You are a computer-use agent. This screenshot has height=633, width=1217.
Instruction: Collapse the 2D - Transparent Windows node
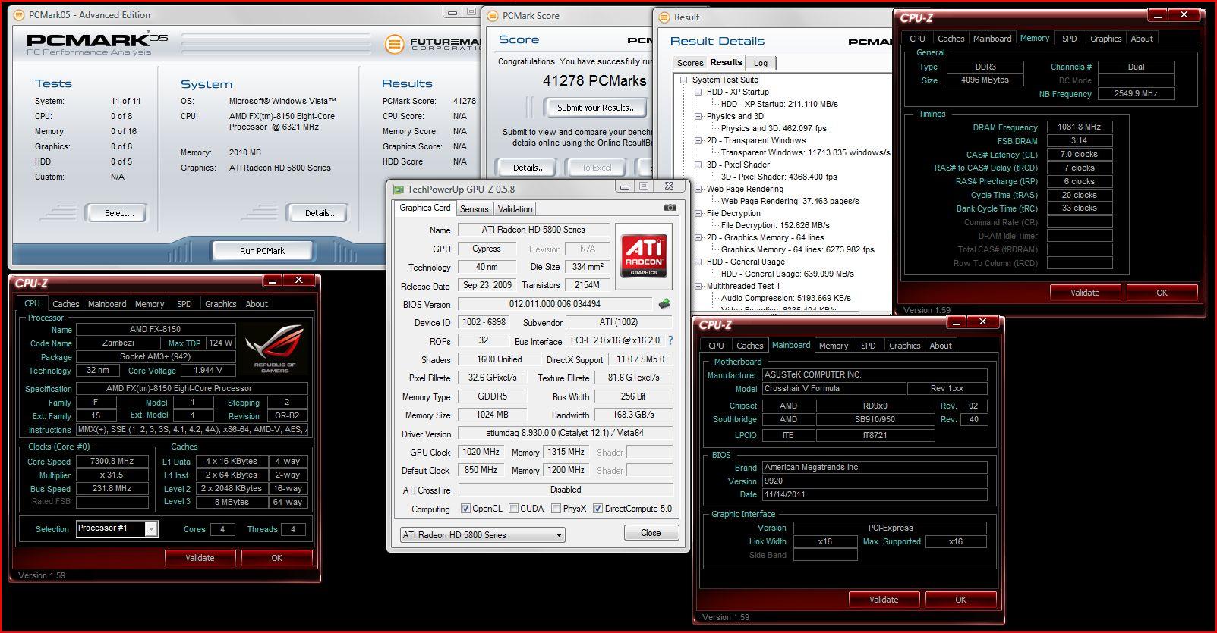[x=698, y=140]
